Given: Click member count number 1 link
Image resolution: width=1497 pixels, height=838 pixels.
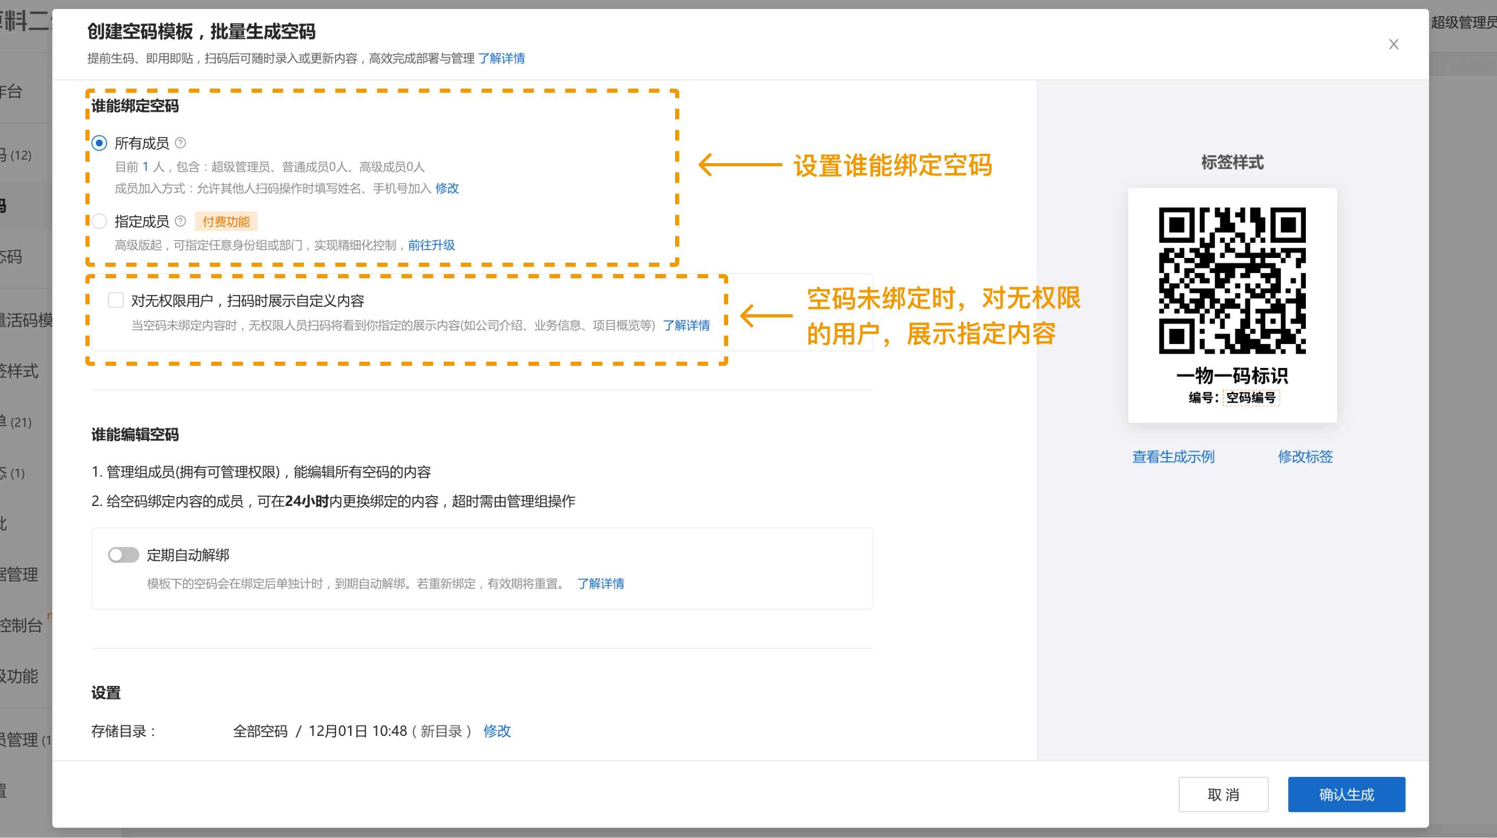Looking at the screenshot, I should (145, 167).
